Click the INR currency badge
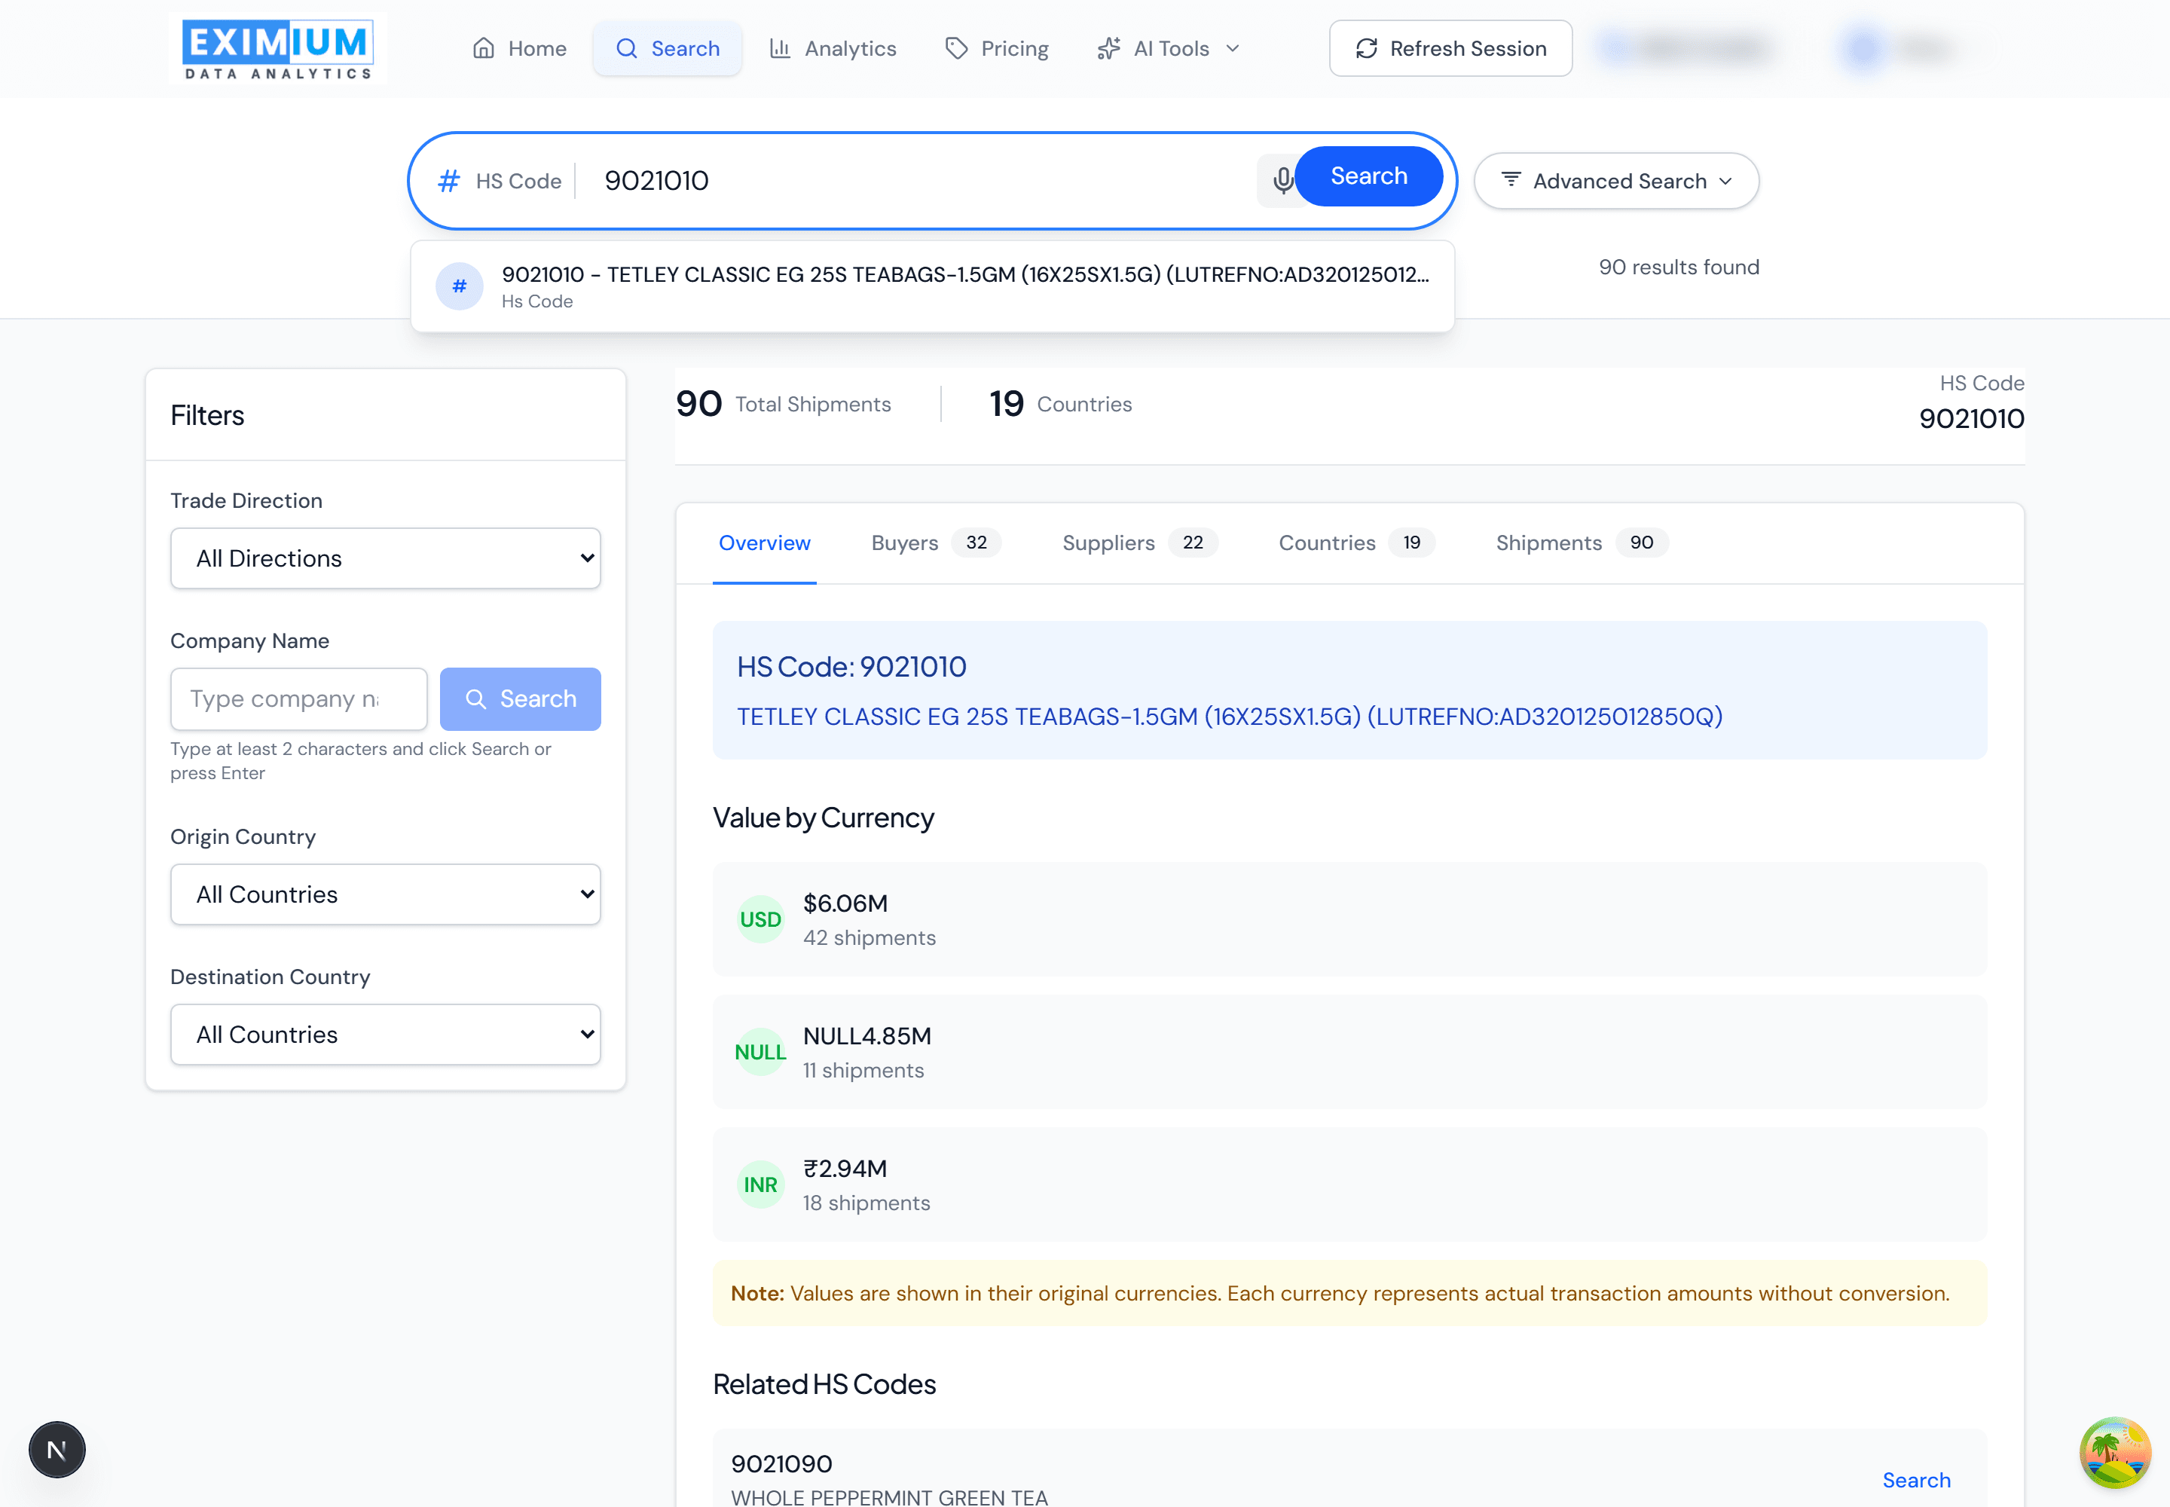 (x=760, y=1184)
